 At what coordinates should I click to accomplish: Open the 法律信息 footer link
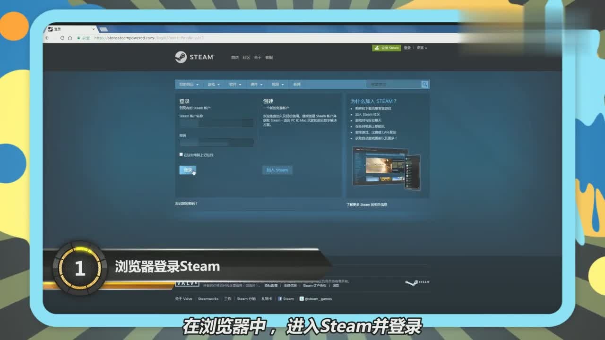click(290, 285)
